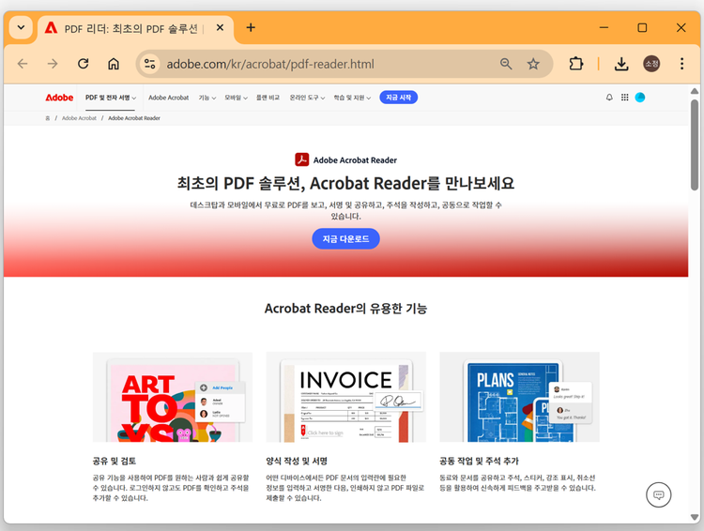Open a new browser tab
The image size is (704, 531).
(251, 28)
